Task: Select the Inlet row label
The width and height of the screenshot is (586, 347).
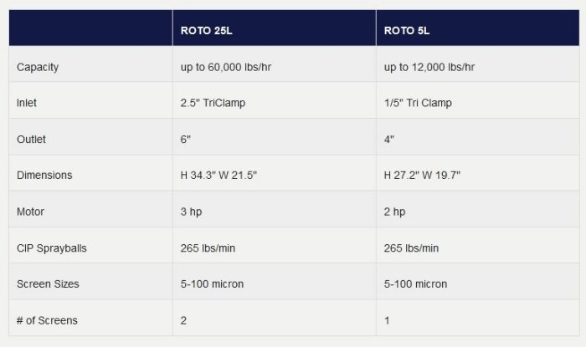Action: pyautogui.click(x=28, y=104)
